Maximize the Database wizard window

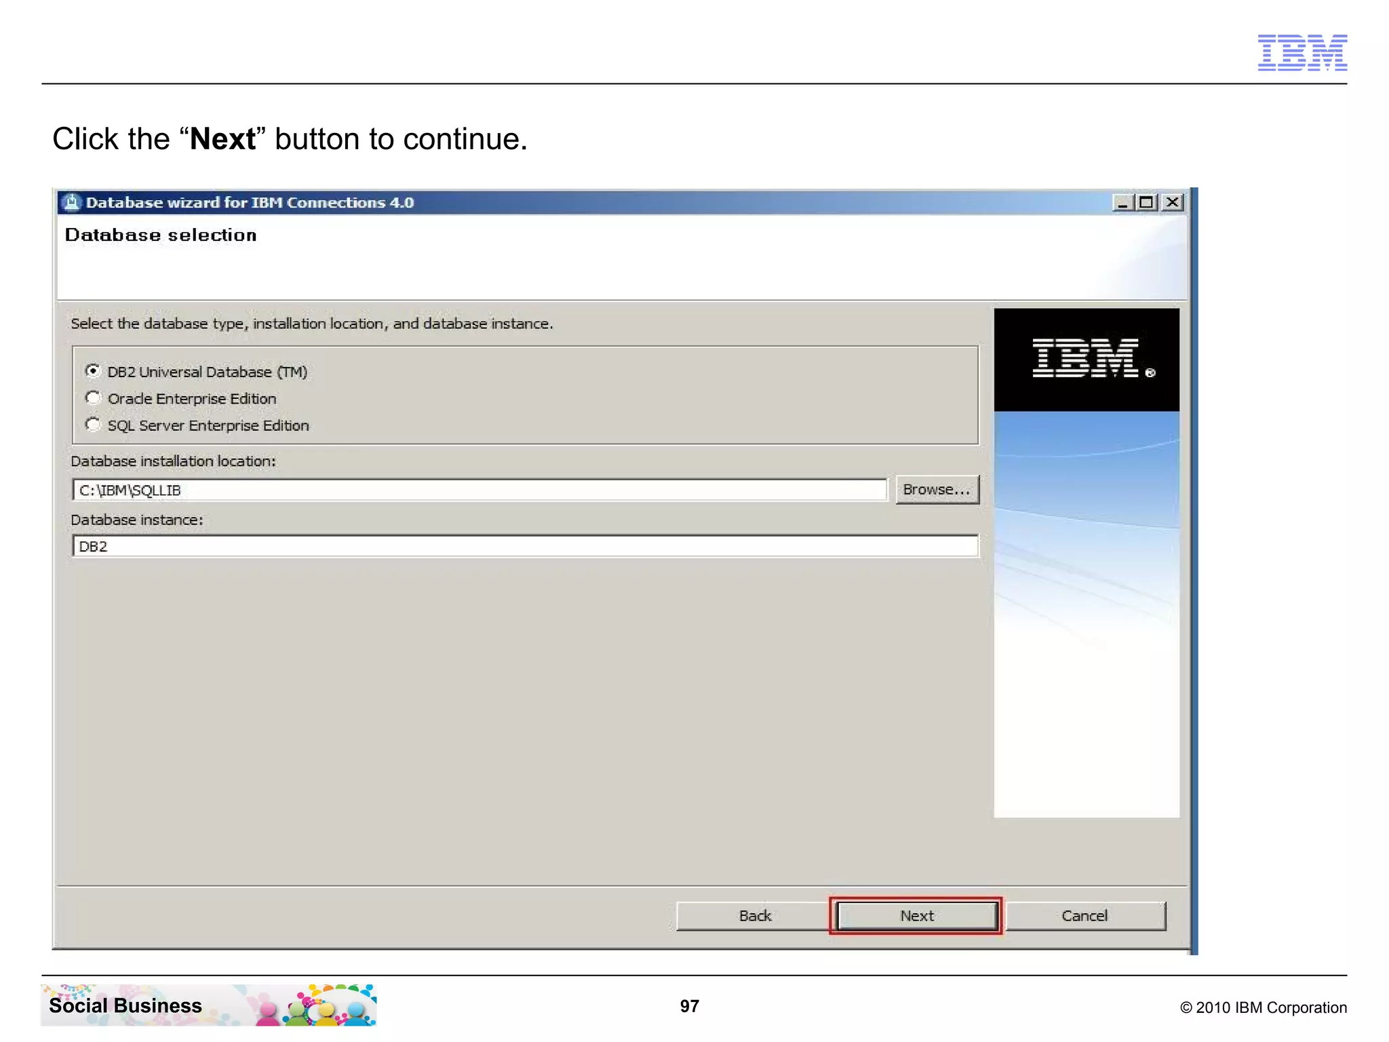[1147, 202]
